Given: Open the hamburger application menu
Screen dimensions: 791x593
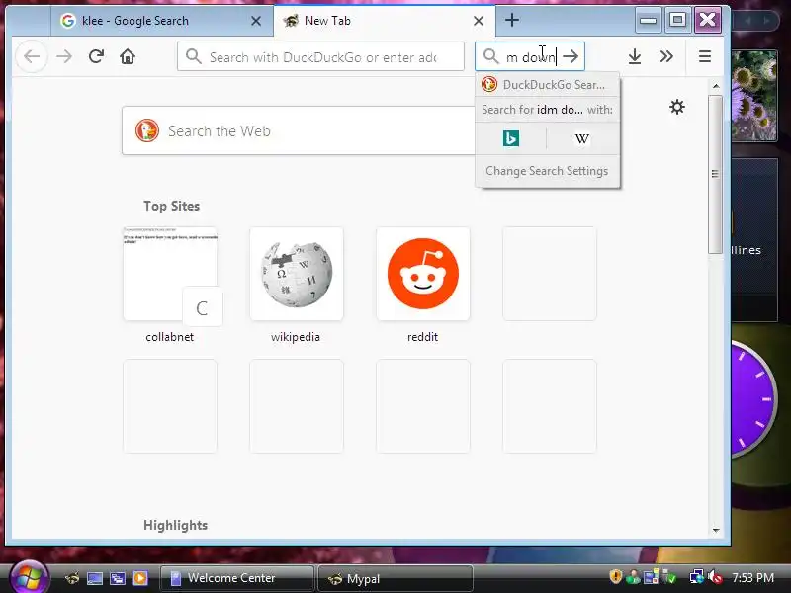Looking at the screenshot, I should pyautogui.click(x=705, y=56).
